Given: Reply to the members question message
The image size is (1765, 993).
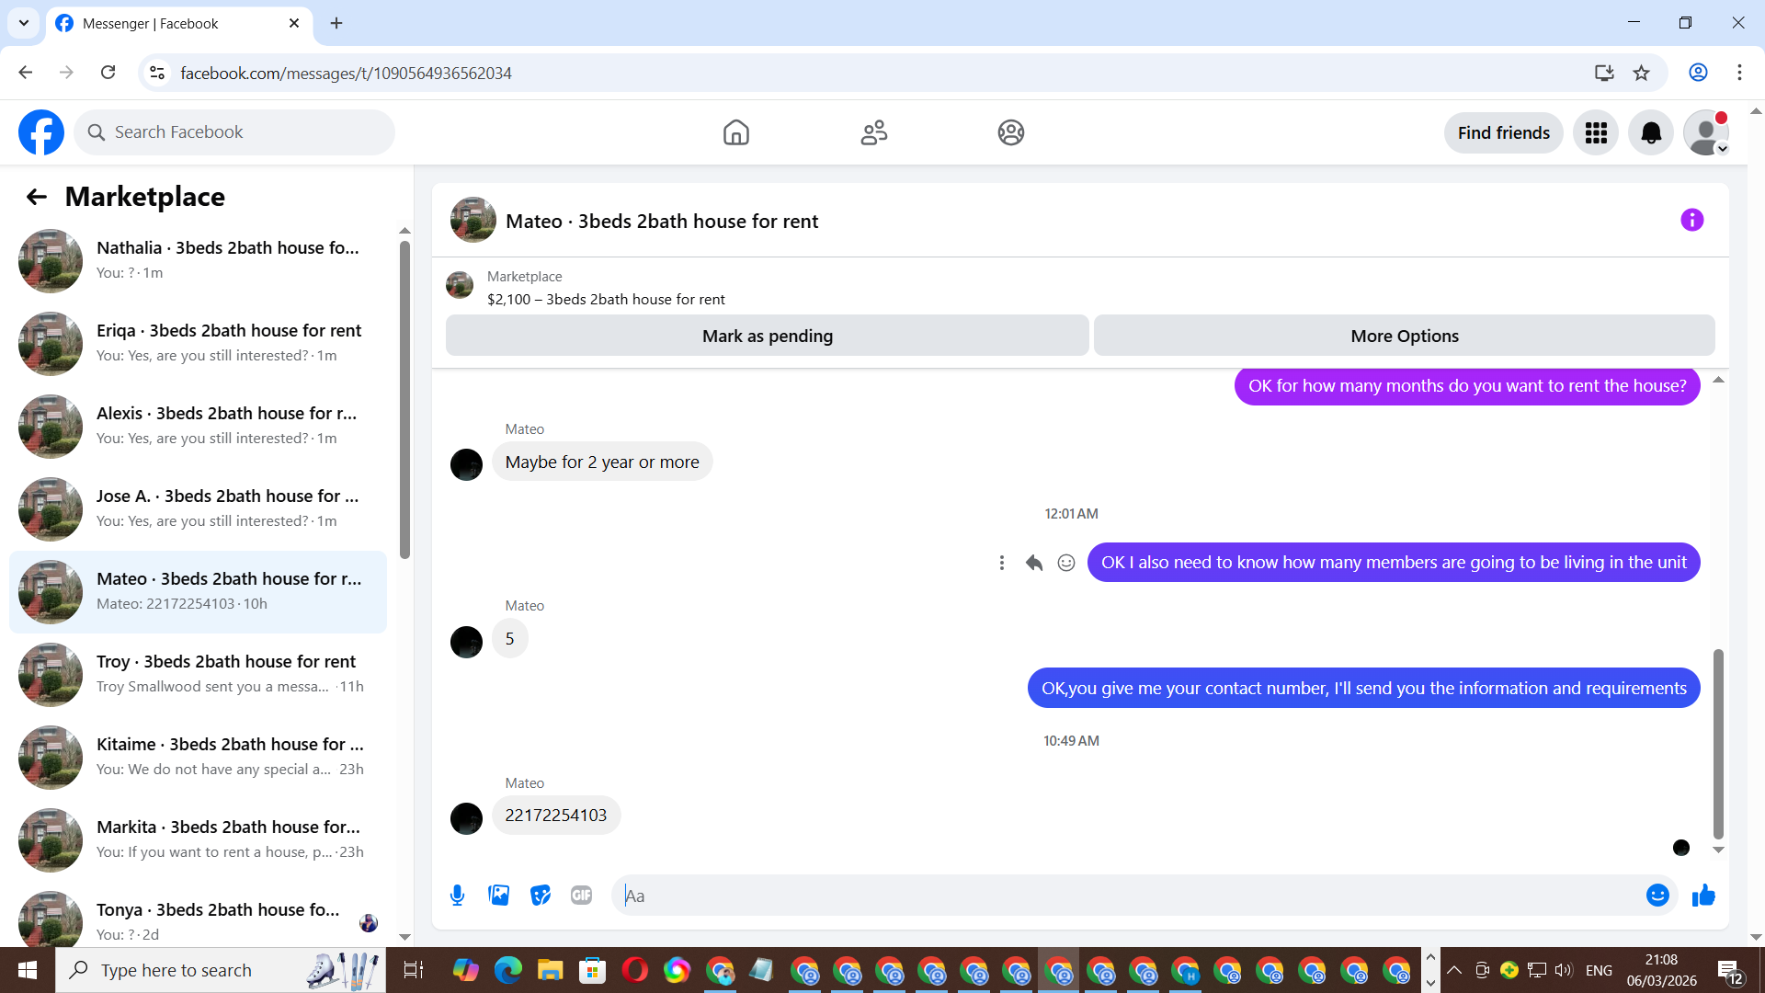Looking at the screenshot, I should coord(1034,563).
